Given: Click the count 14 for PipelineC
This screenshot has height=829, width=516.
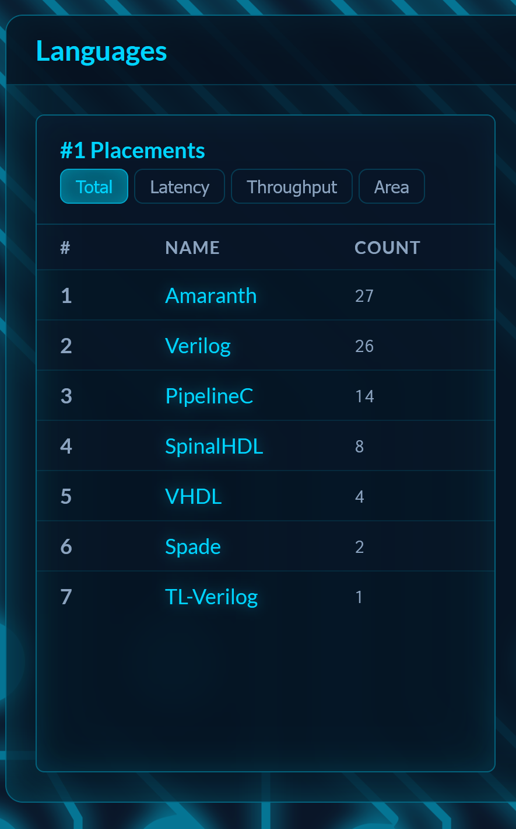Looking at the screenshot, I should (x=364, y=396).
